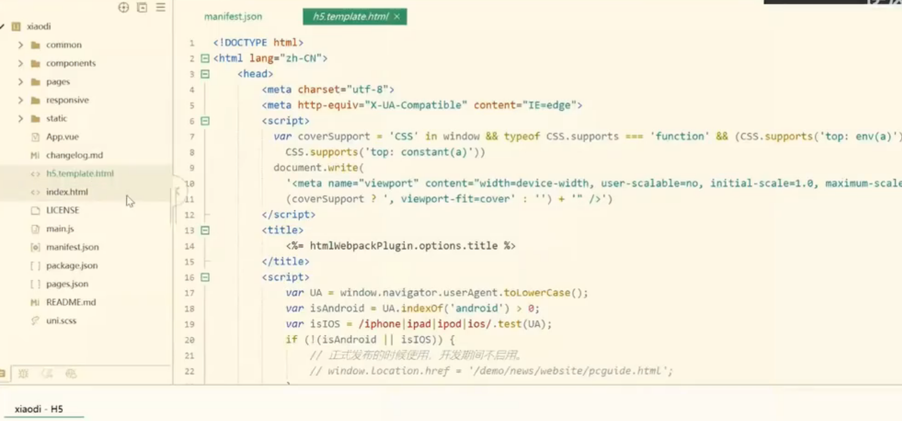Screen dimensions: 902x421
Task: Click the "coverSupport" variable on line 7
Action: 334,136
